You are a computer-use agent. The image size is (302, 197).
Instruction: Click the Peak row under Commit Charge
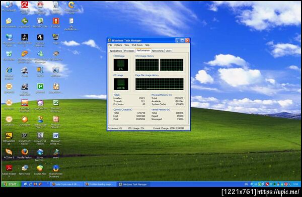tap(129, 119)
